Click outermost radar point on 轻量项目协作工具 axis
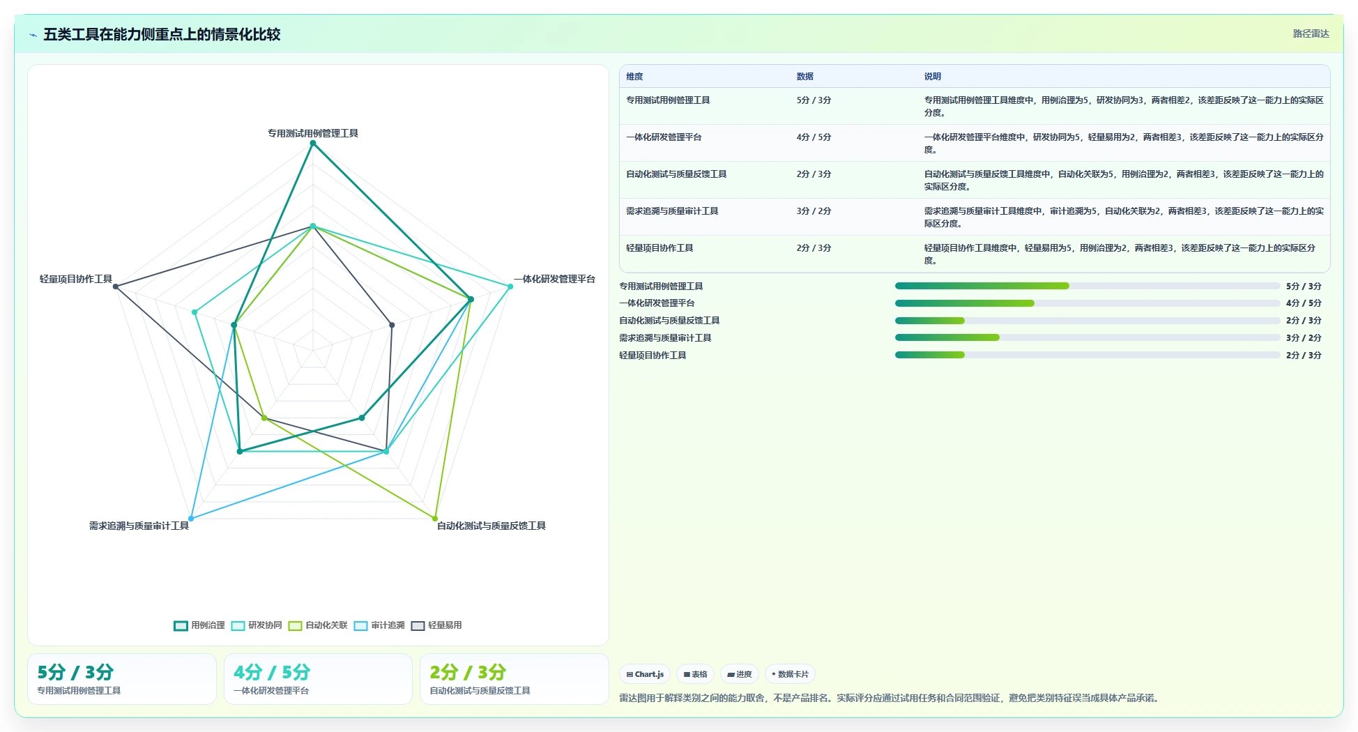 point(116,287)
